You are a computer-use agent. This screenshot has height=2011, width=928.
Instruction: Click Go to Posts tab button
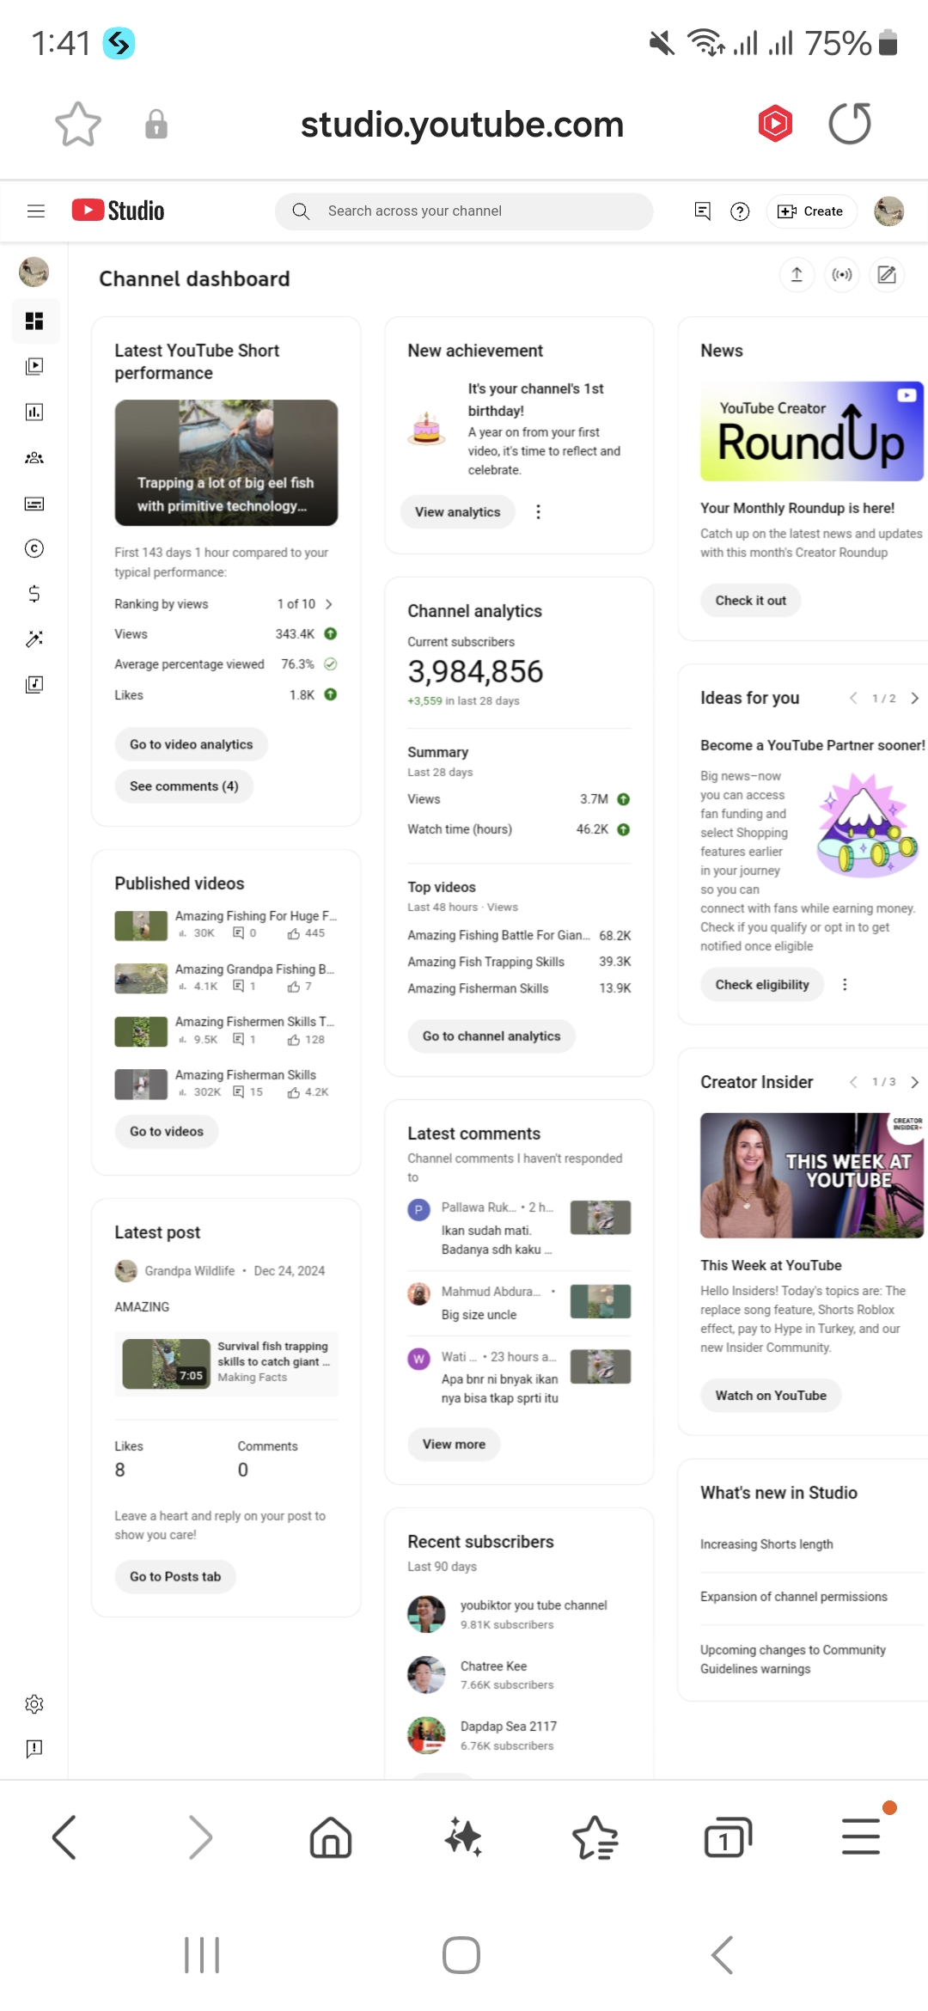175,1577
